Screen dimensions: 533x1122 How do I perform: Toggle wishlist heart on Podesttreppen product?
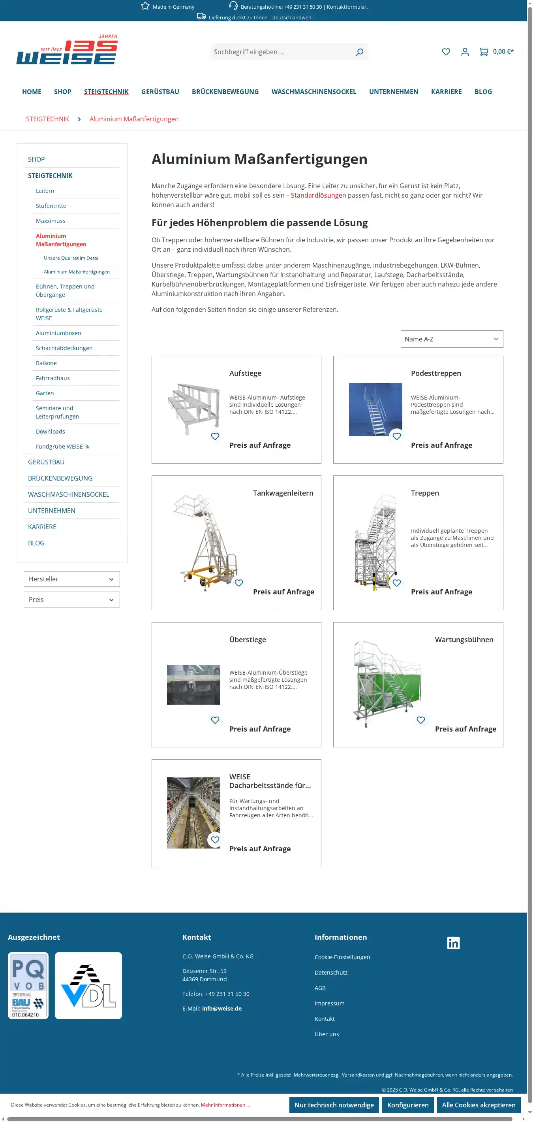396,436
